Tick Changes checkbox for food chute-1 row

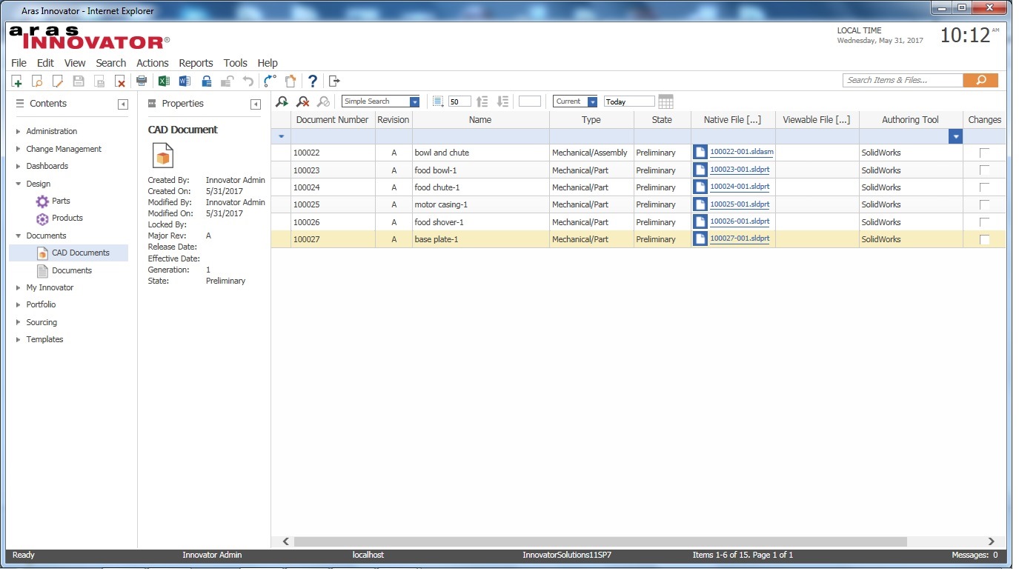click(984, 187)
